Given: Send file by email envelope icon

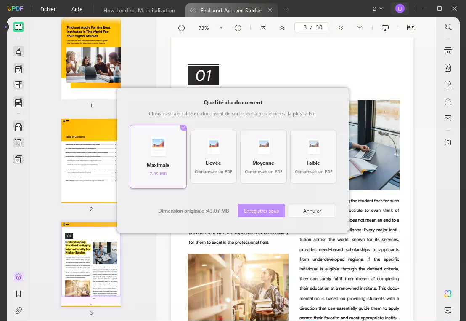Looking at the screenshot, I should [448, 118].
